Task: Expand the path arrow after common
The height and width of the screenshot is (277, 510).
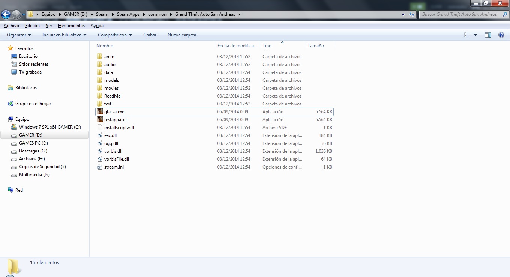Action: click(x=171, y=14)
